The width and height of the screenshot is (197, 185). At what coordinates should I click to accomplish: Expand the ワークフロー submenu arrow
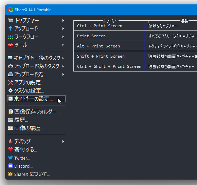[x=63, y=37]
